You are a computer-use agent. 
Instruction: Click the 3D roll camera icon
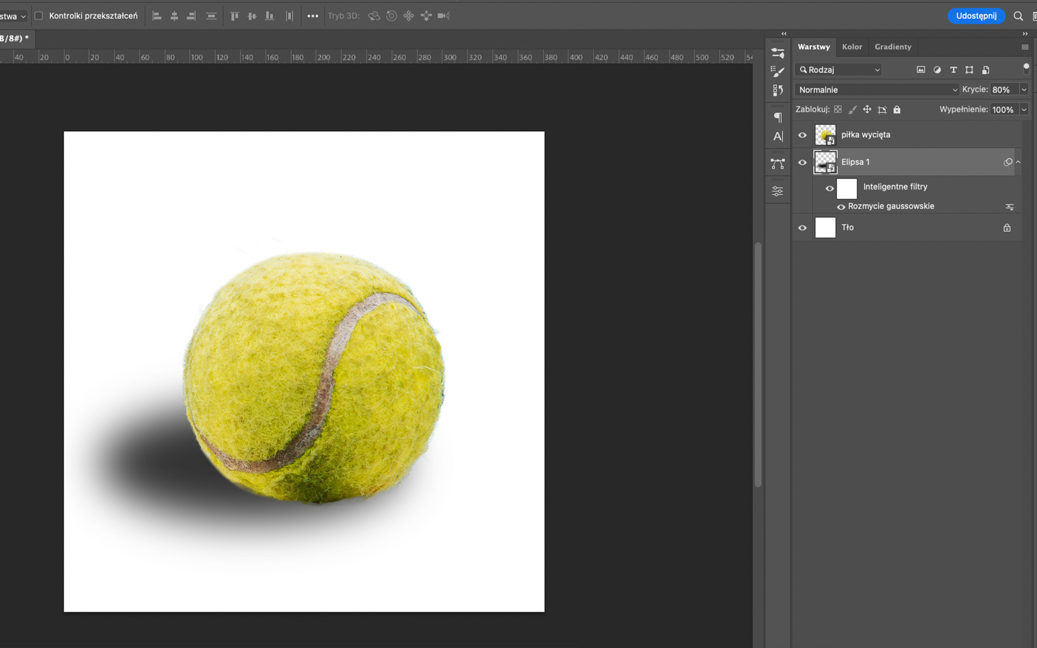pos(392,16)
